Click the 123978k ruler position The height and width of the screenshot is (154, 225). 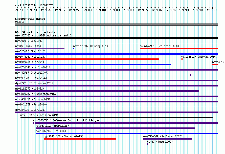pos(18,10)
